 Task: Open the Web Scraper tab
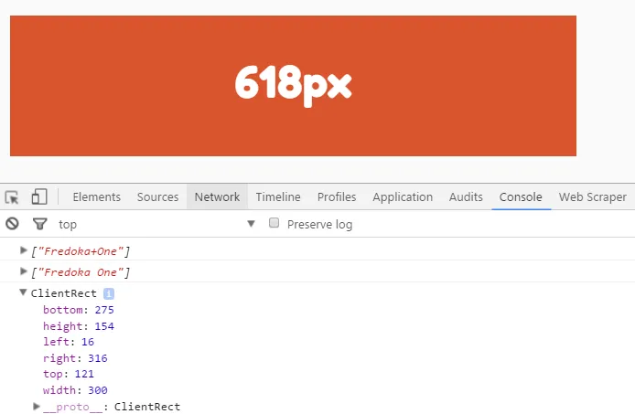tap(593, 197)
